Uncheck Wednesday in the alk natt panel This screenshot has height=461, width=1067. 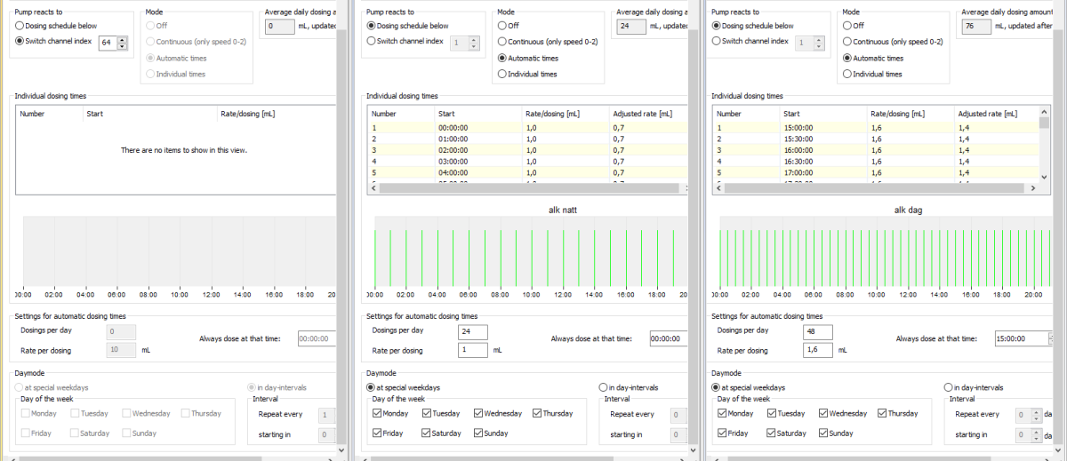[479, 413]
